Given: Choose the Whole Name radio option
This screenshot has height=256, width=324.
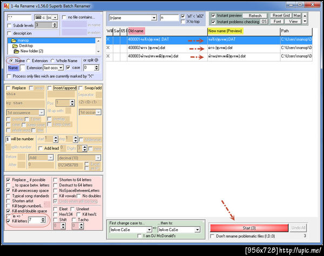Looking at the screenshot, I should pyautogui.click(x=52, y=61).
